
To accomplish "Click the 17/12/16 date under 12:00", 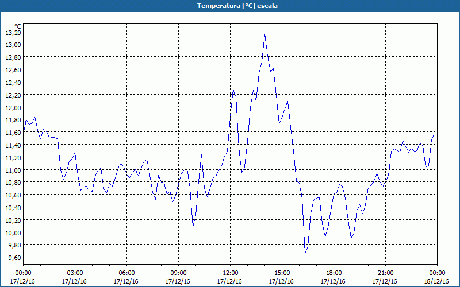I will [x=229, y=281].
